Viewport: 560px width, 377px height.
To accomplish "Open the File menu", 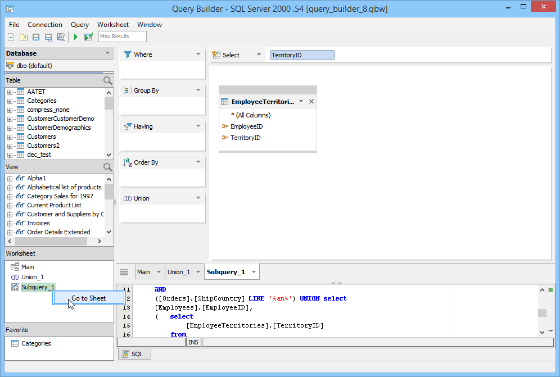I will 14,25.
